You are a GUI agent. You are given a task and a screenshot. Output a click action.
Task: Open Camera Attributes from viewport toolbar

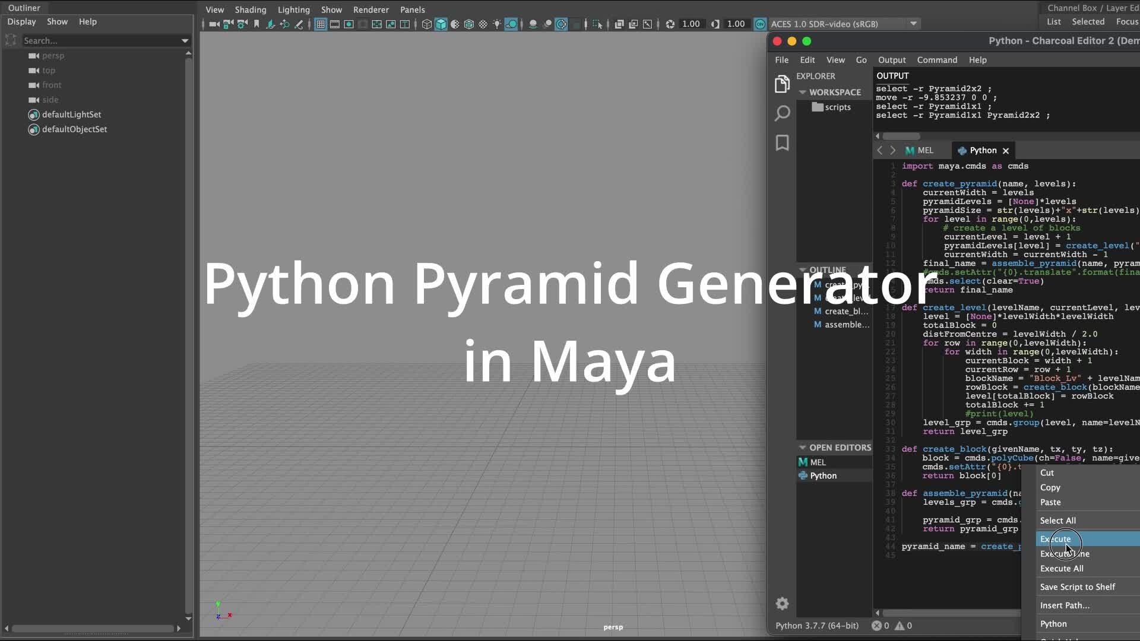coord(242,24)
